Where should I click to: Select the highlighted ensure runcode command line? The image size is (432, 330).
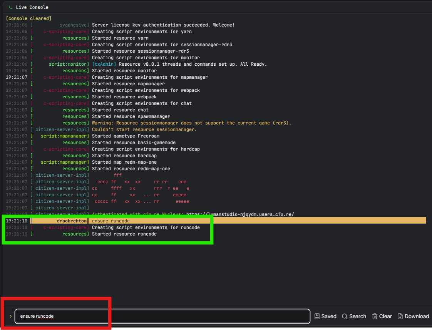[x=111, y=221]
